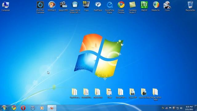
Task: Select the crysis hd img folder
Action: [144, 93]
